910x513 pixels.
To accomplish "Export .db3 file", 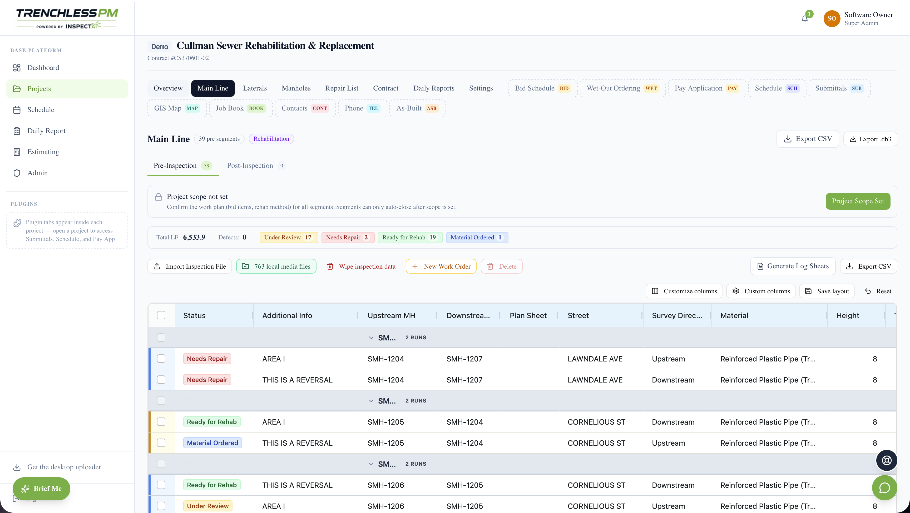I will [x=870, y=139].
